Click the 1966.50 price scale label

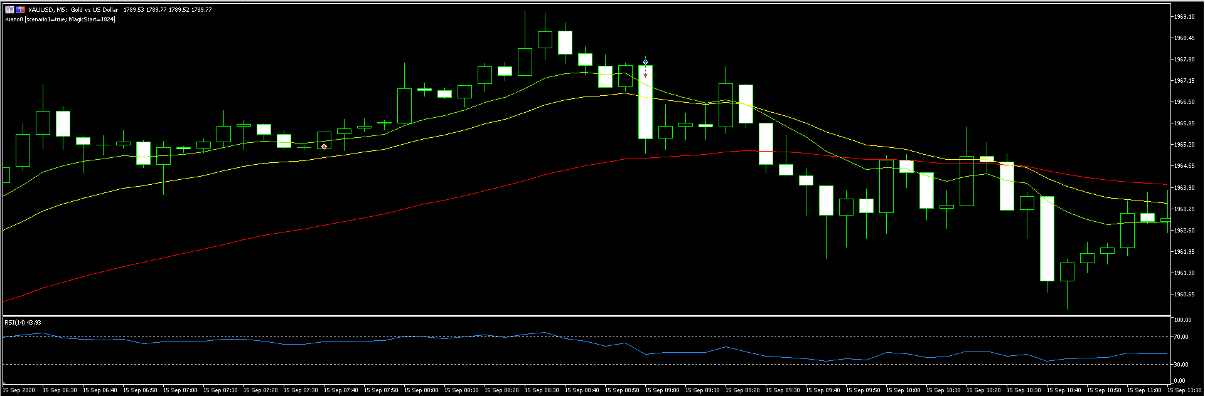1184,102
